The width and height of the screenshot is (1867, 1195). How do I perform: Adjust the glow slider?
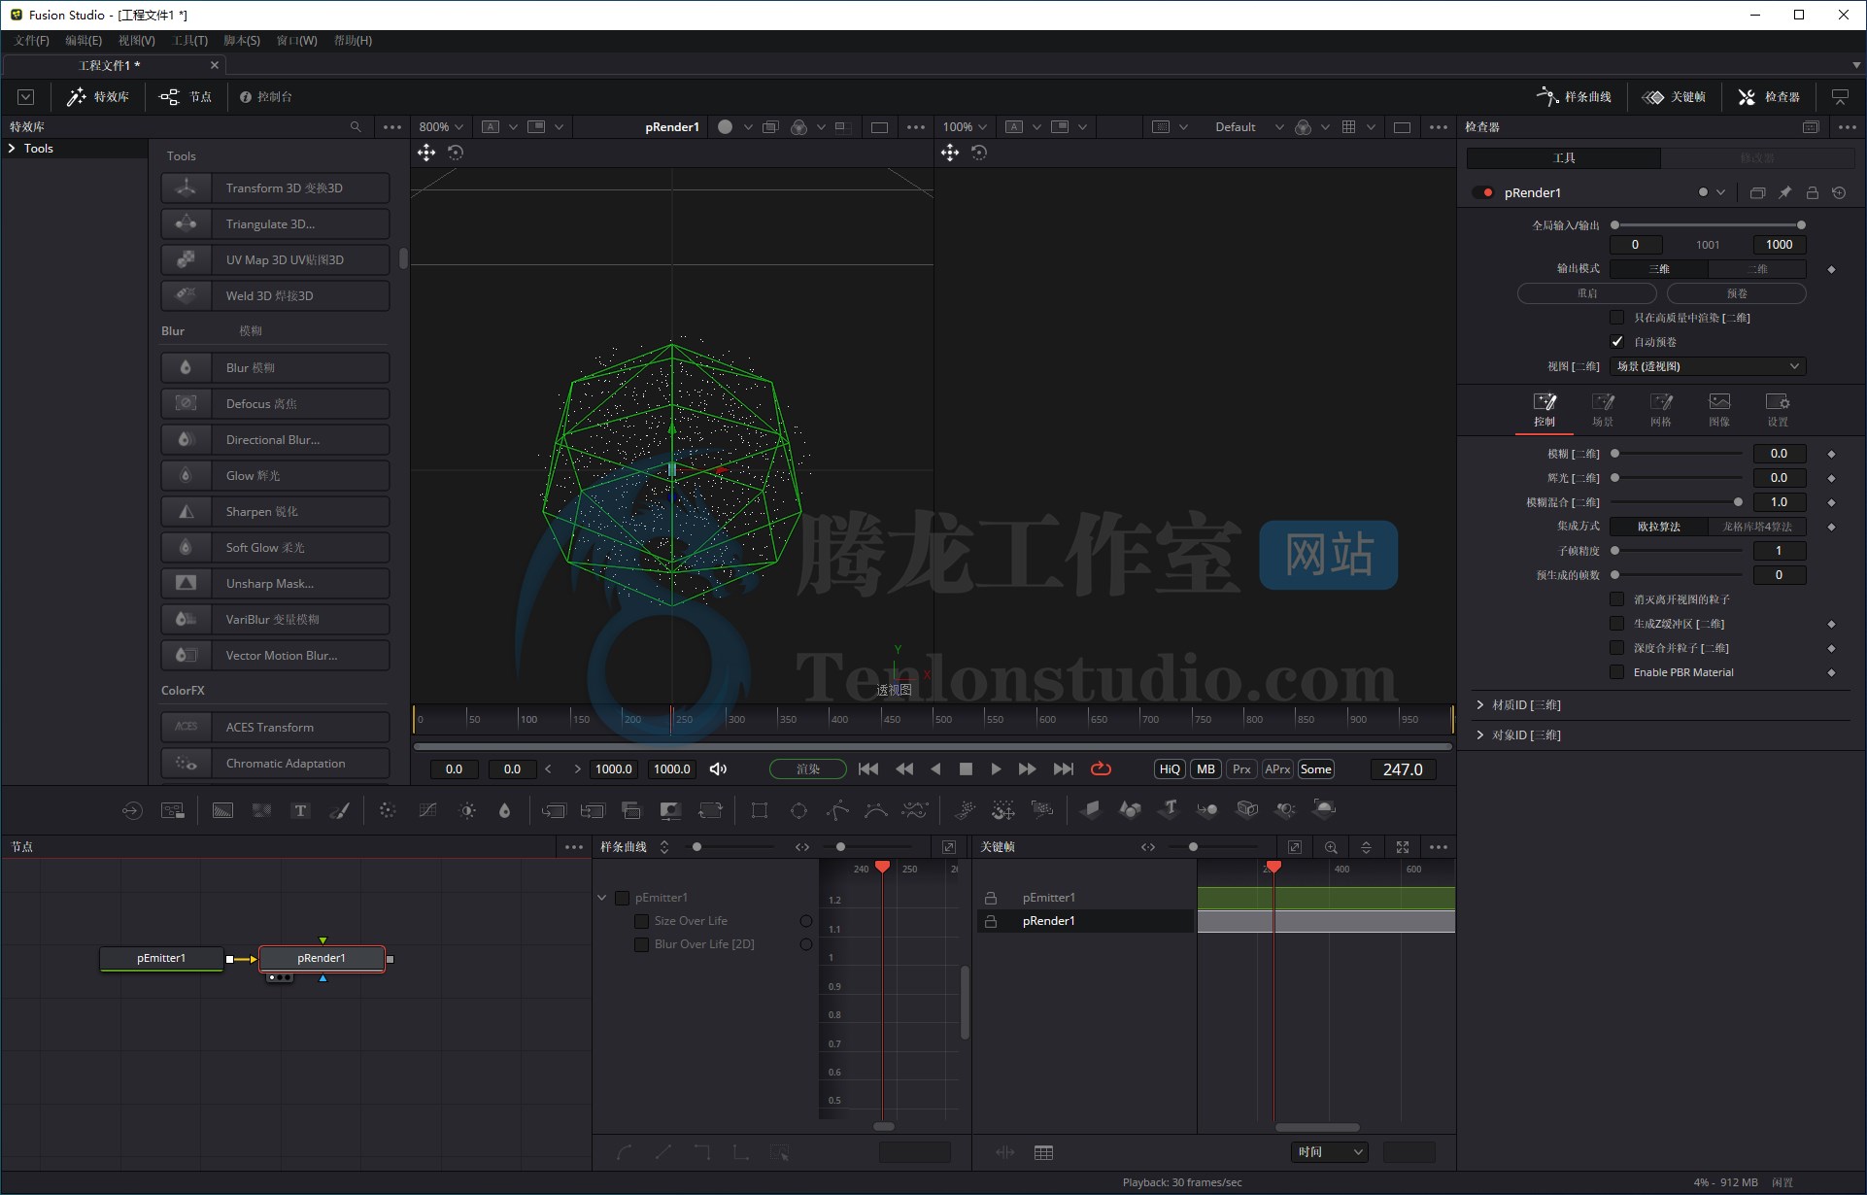click(x=1678, y=478)
